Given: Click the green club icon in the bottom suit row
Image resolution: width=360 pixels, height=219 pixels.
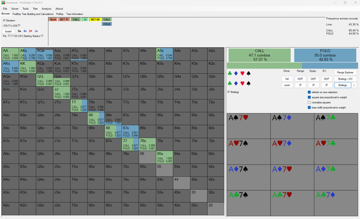Looking at the screenshot, I should pos(229,84).
